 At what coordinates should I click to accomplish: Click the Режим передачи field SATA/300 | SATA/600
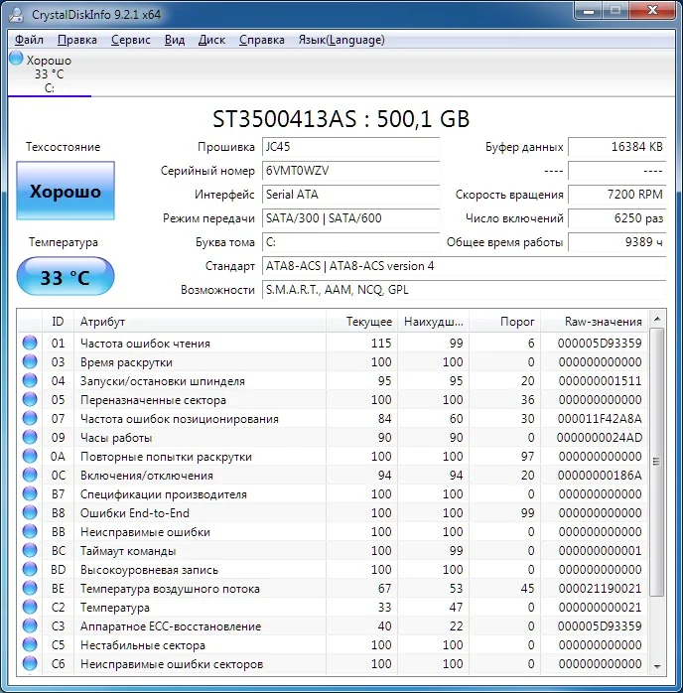coord(350,218)
